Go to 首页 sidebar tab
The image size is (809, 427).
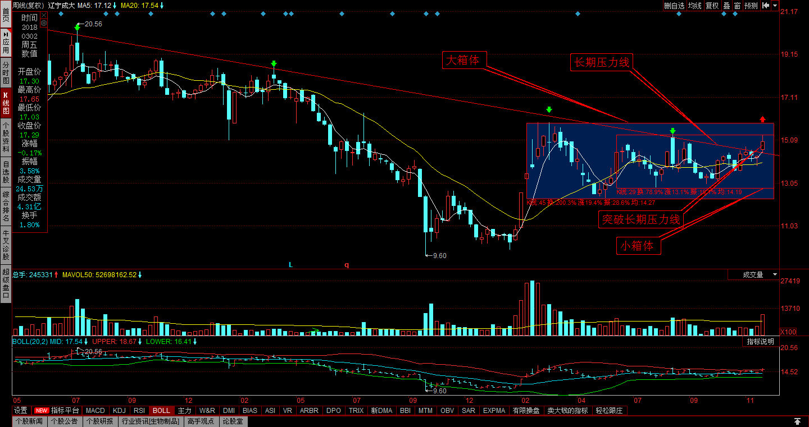6,15
